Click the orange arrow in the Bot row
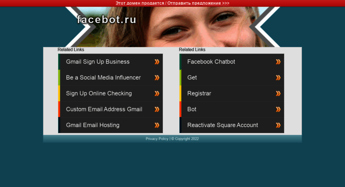This screenshot has height=187, width=345. point(278,110)
